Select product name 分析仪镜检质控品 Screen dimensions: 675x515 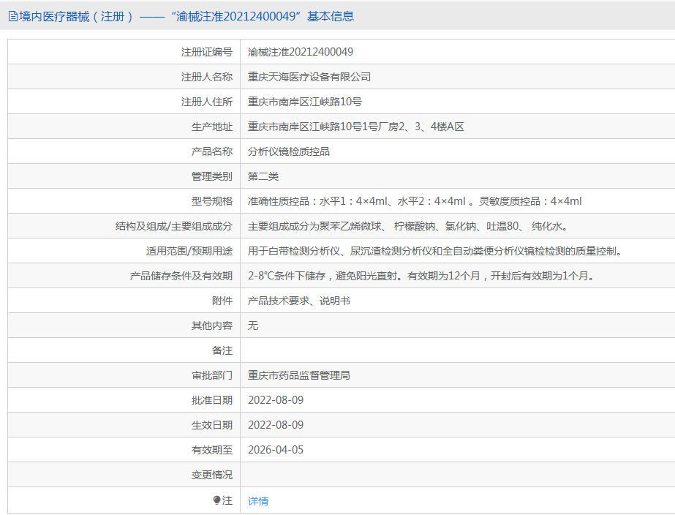point(289,151)
